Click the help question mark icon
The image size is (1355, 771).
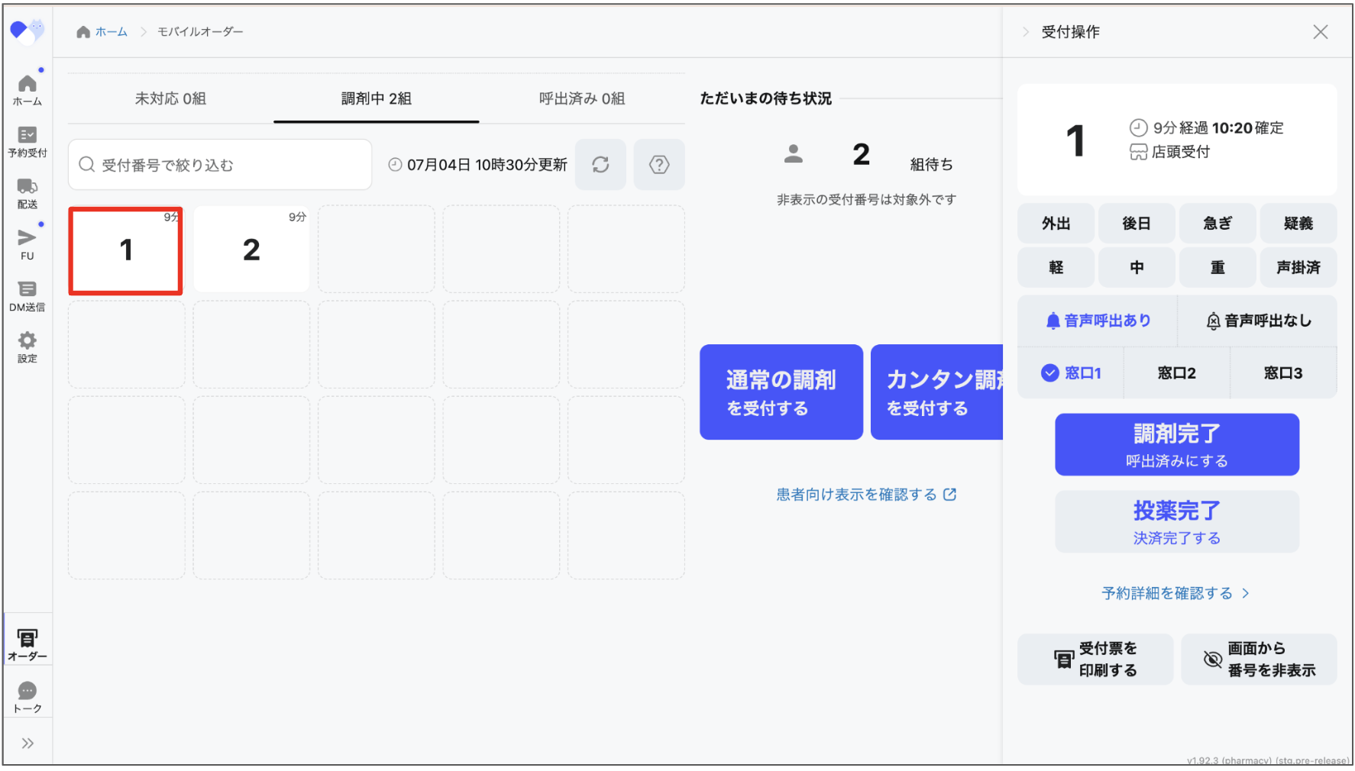click(659, 165)
